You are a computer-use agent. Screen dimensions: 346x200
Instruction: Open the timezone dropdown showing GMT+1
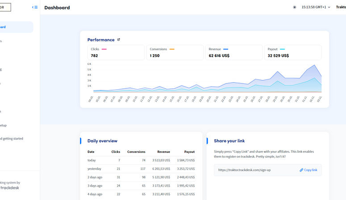click(316, 7)
